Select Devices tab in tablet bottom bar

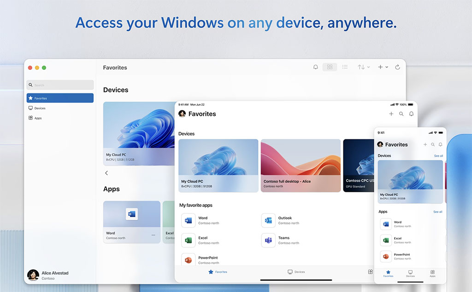click(x=296, y=272)
